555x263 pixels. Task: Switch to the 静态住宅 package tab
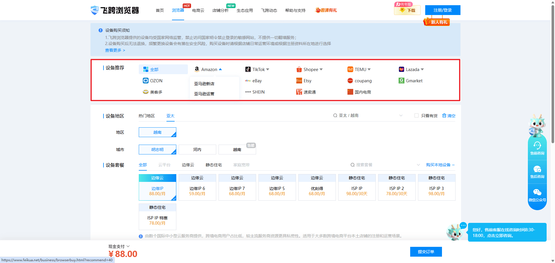click(214, 165)
